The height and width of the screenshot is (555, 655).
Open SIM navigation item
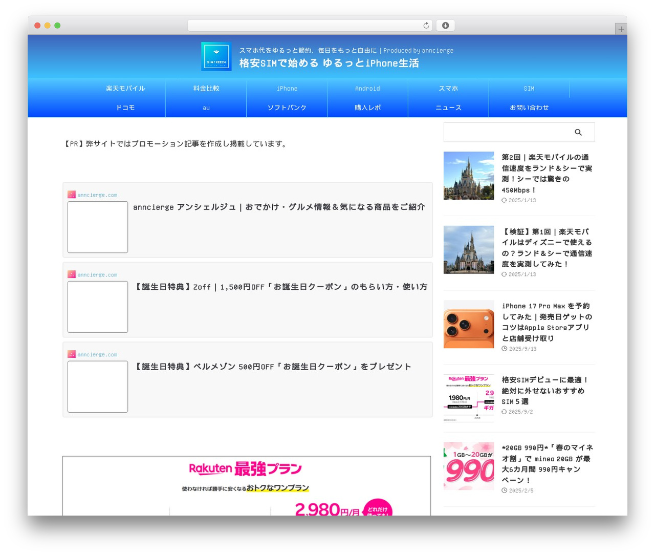529,89
